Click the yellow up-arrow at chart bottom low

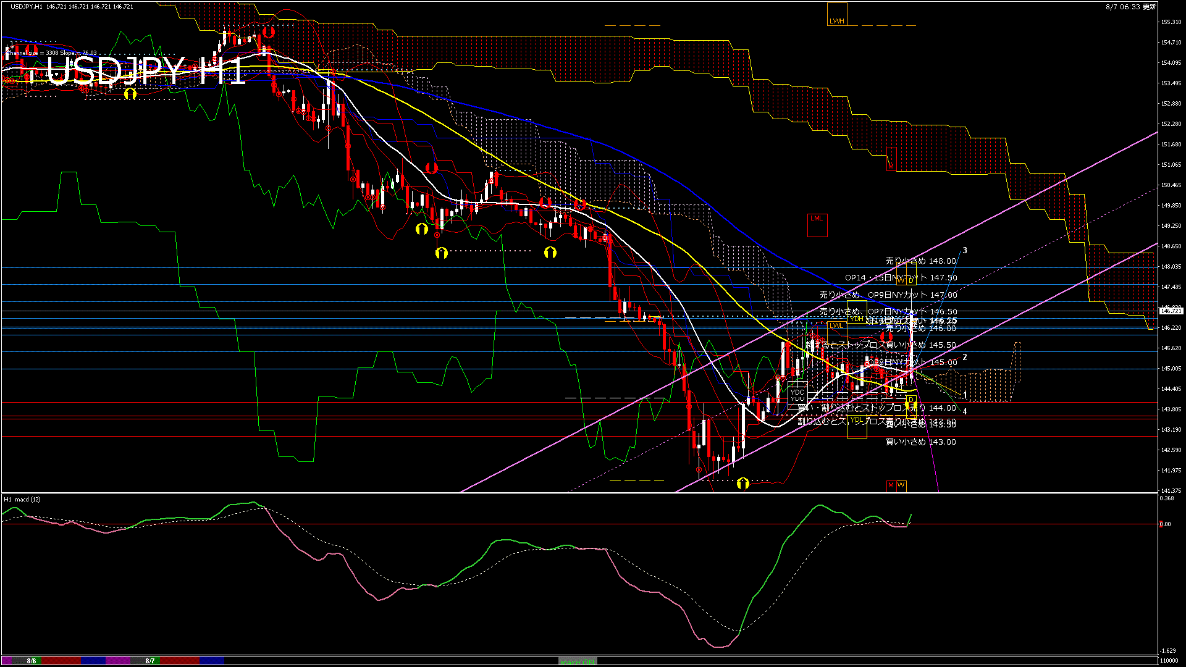[743, 483]
